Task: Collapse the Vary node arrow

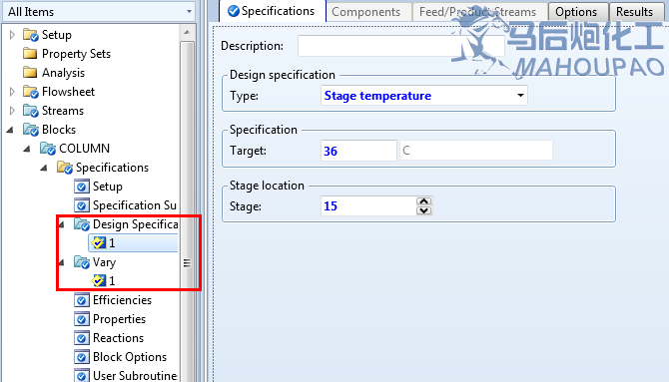Action: 62,262
